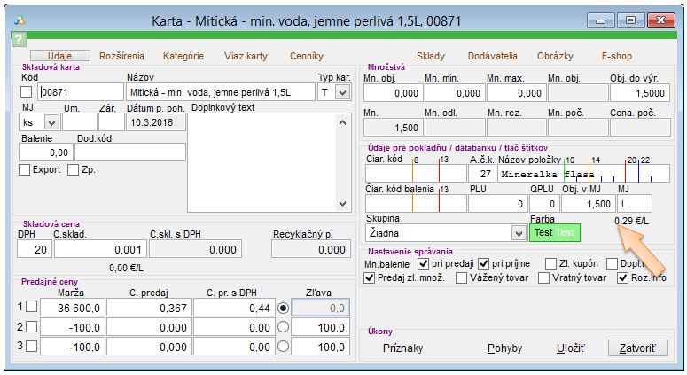
Task: Click the Príznaky button
Action: [x=402, y=348]
